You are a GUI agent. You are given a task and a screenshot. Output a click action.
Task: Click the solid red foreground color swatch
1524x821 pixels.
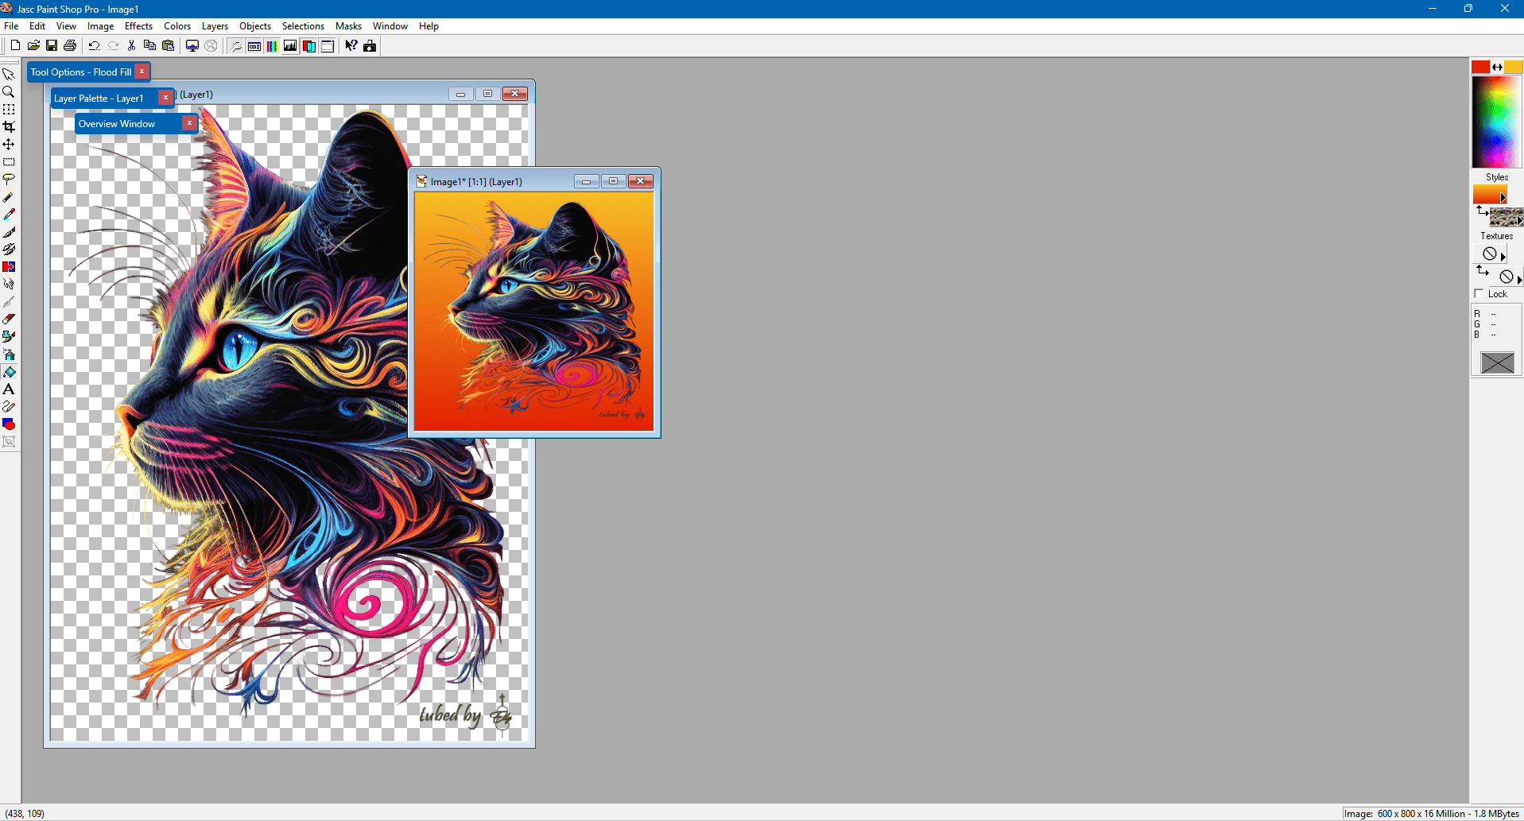(1480, 67)
